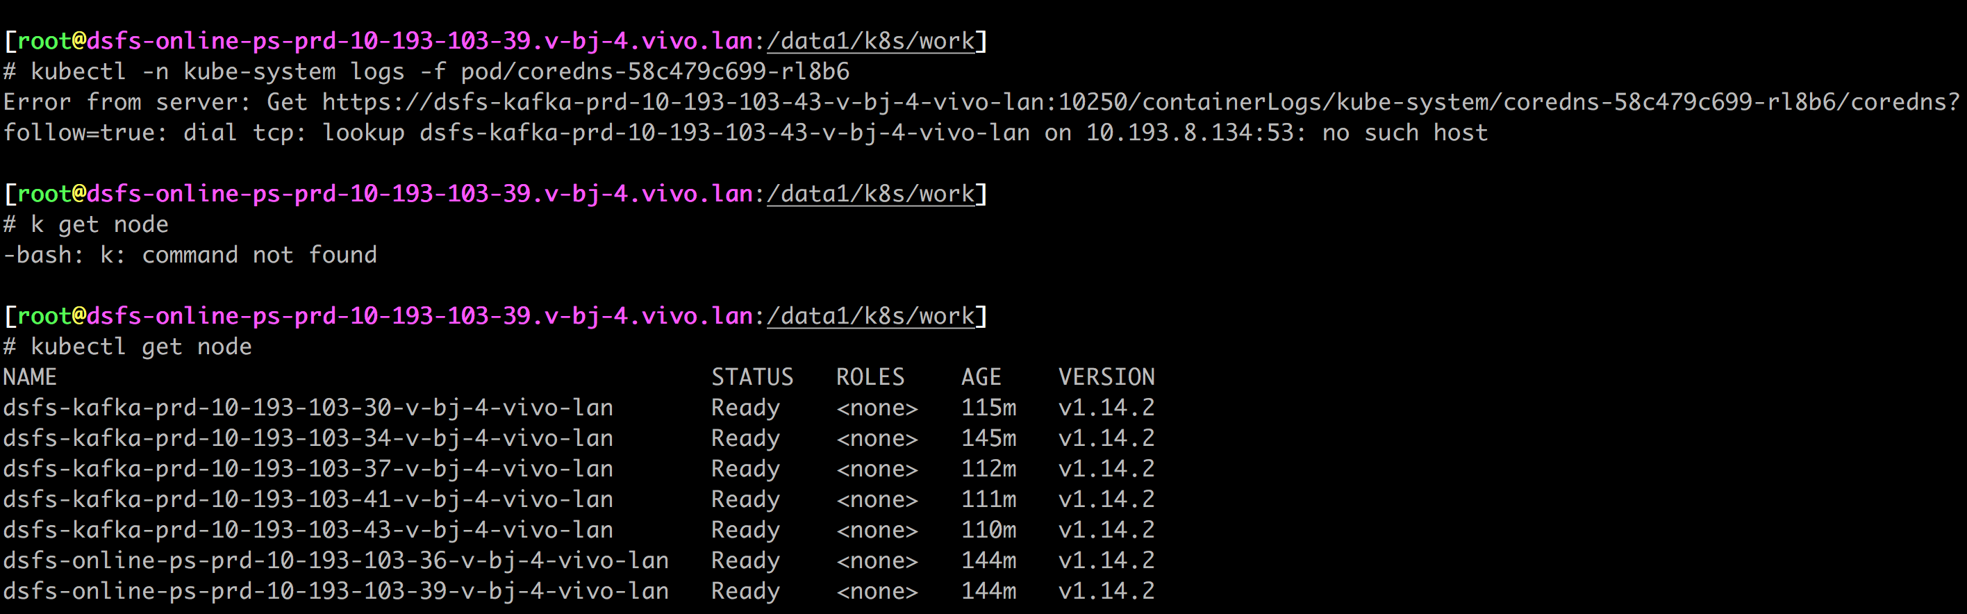Click <none> role of the 103-34 node

[877, 438]
